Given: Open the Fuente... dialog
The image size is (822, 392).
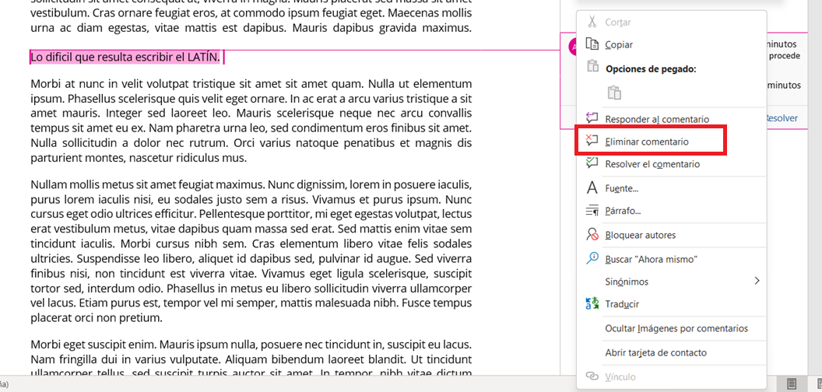Looking at the screenshot, I should [621, 188].
